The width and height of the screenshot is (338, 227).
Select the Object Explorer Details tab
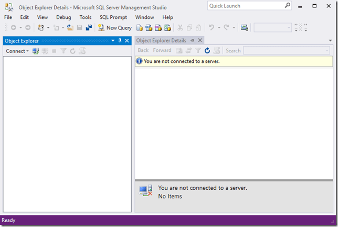[161, 40]
